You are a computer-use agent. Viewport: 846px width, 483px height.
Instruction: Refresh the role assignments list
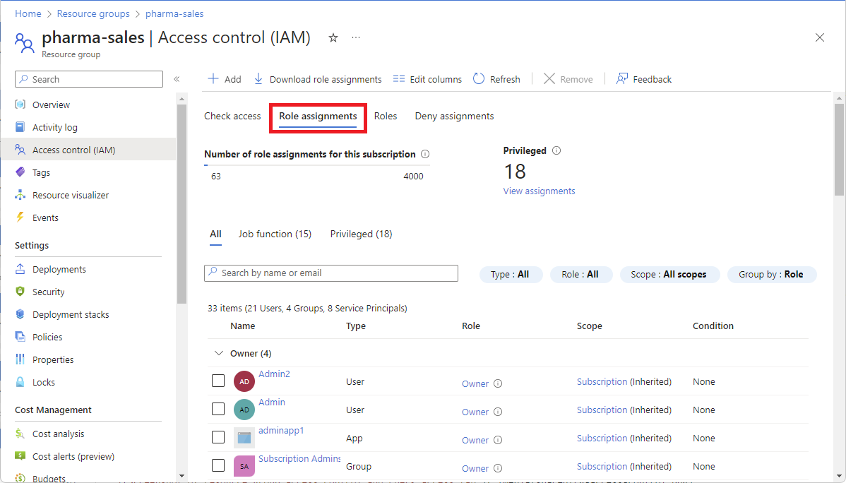(496, 79)
